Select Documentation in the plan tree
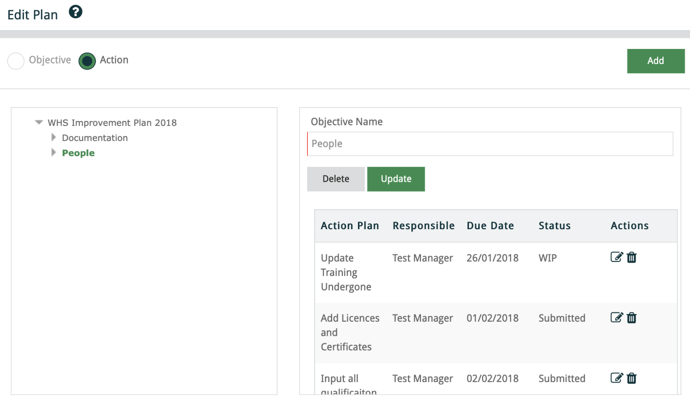 click(95, 138)
